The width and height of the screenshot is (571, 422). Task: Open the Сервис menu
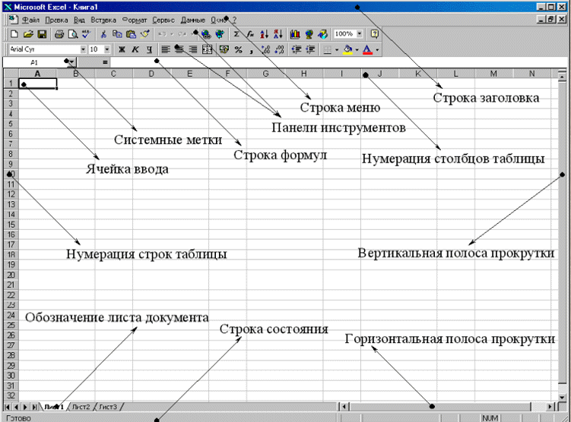[x=163, y=20]
